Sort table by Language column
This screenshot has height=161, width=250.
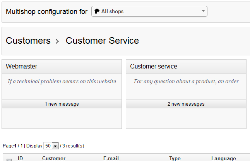pyautogui.click(x=223, y=158)
